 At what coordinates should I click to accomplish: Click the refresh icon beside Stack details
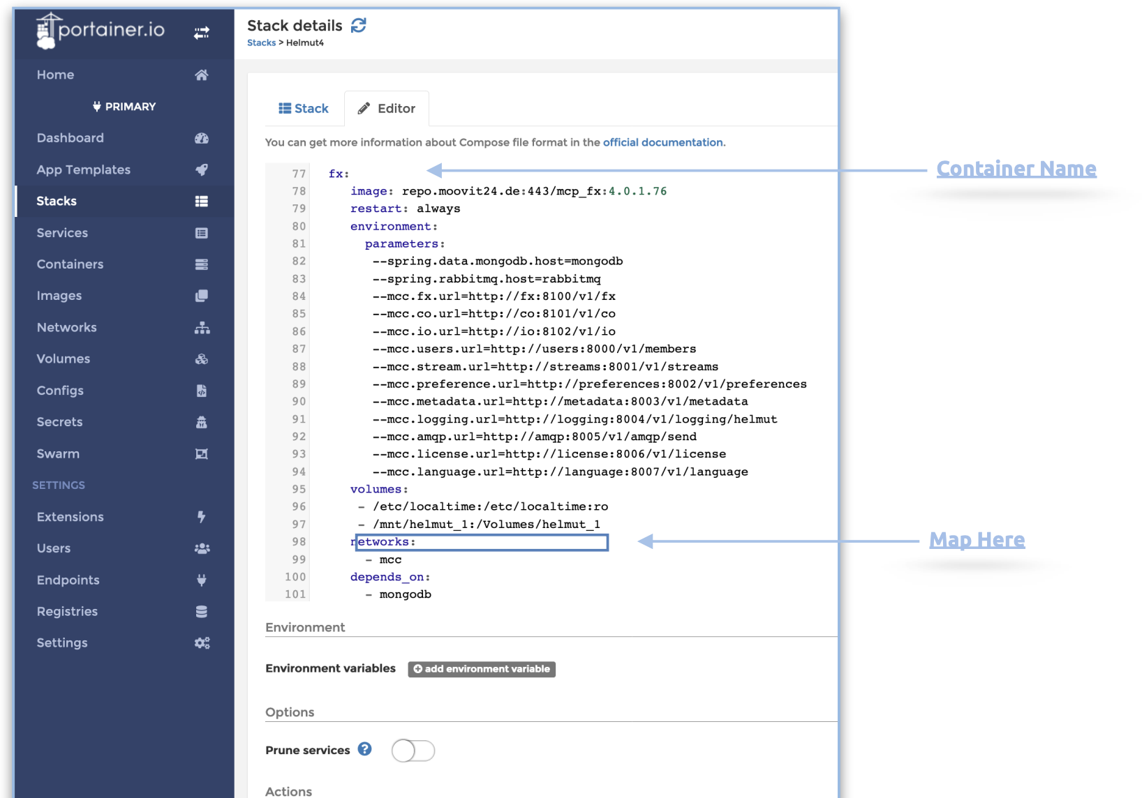click(359, 26)
